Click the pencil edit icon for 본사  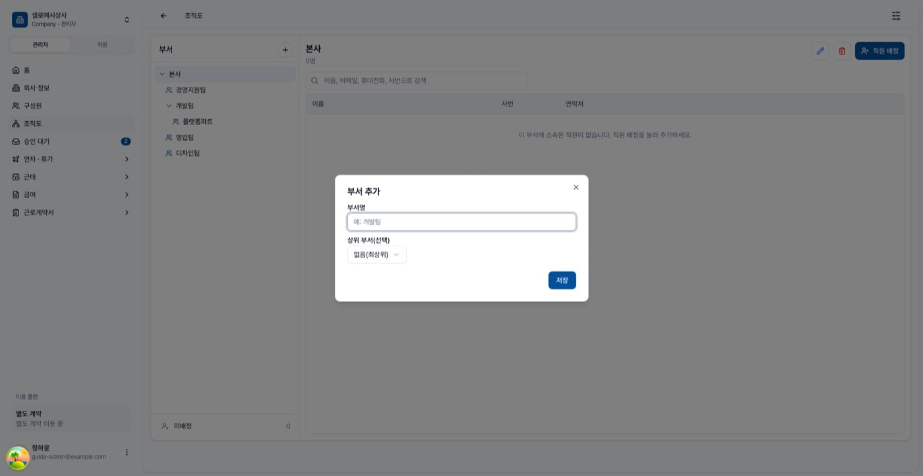click(820, 51)
